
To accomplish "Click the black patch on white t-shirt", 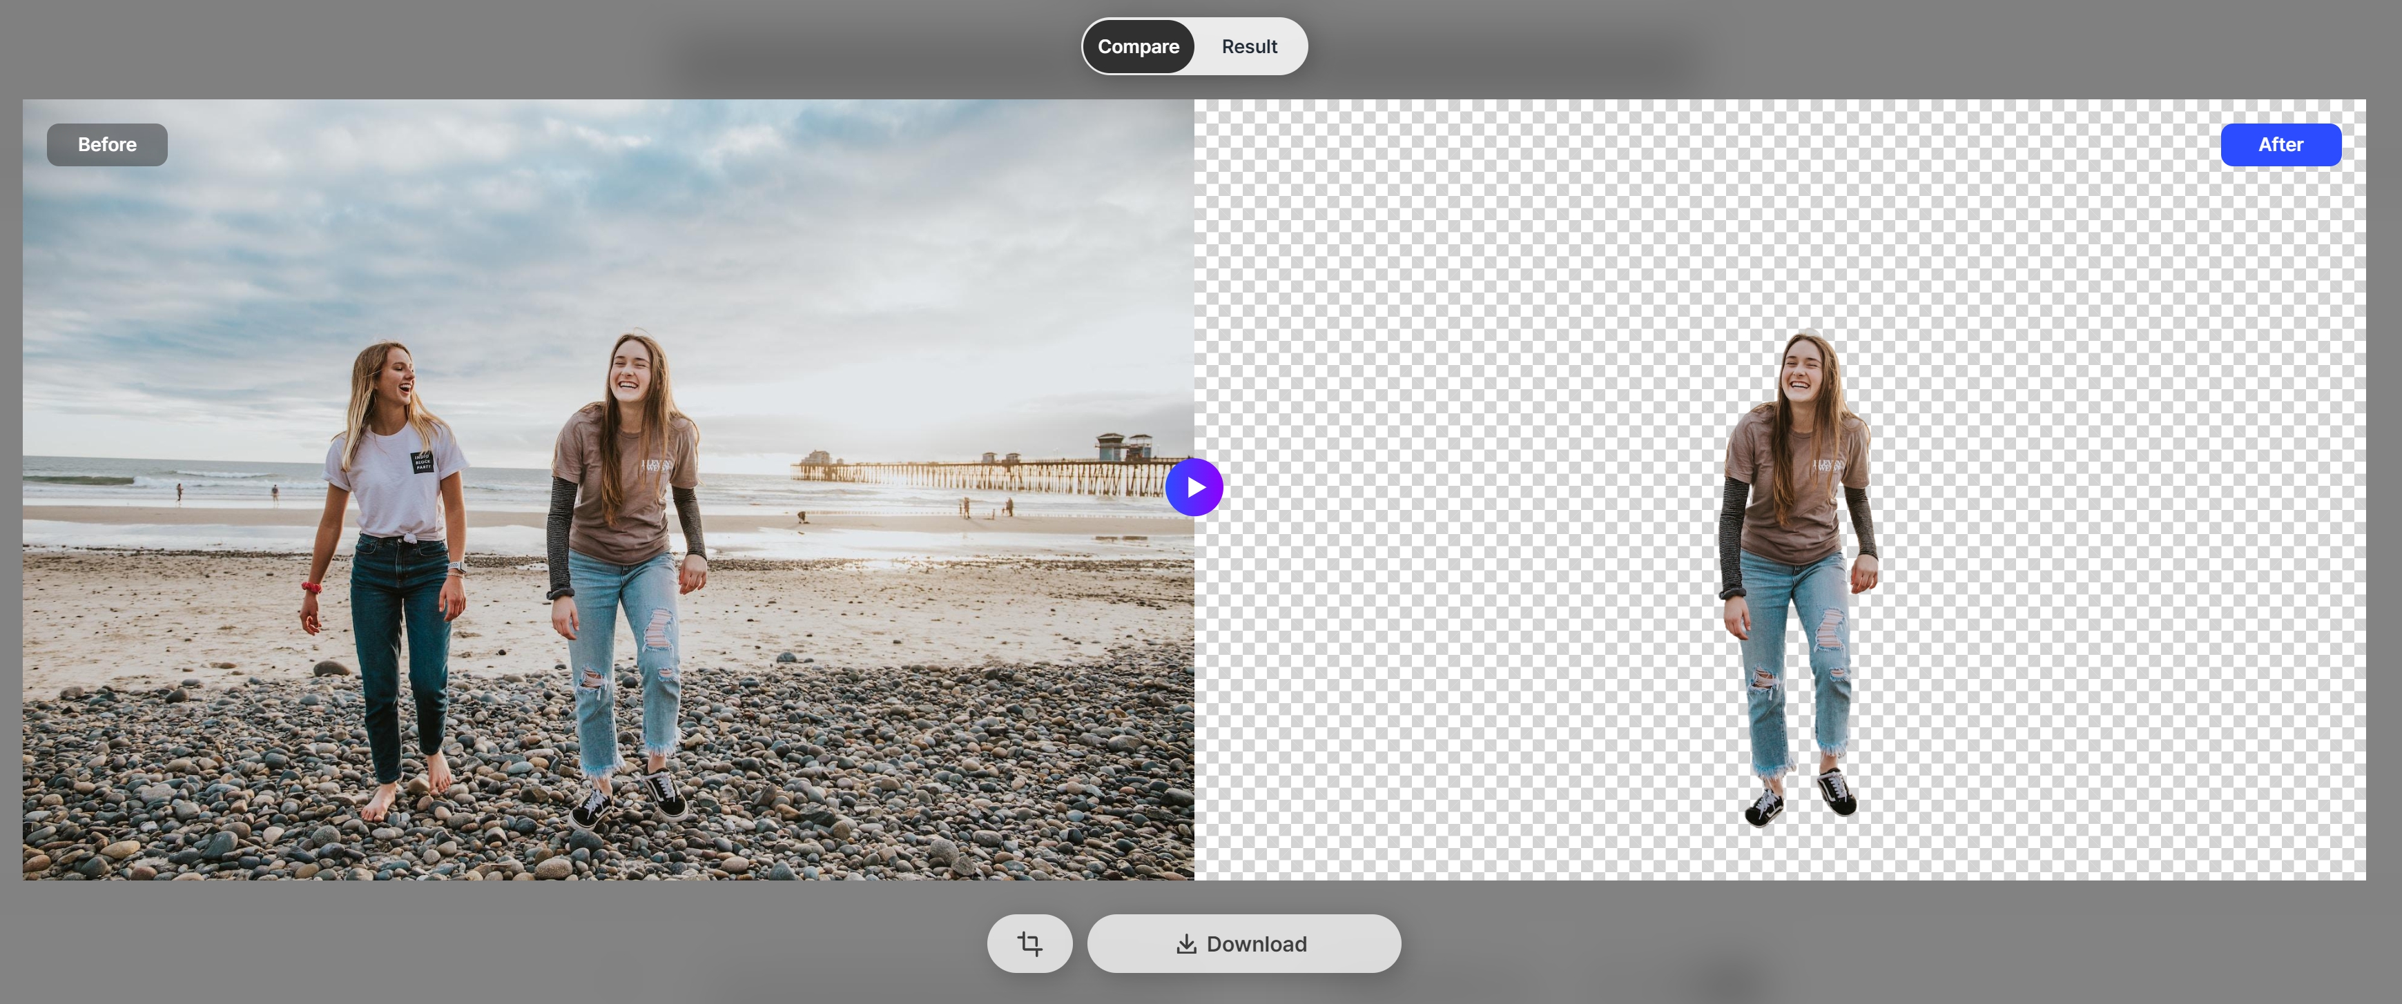I will click(x=423, y=462).
